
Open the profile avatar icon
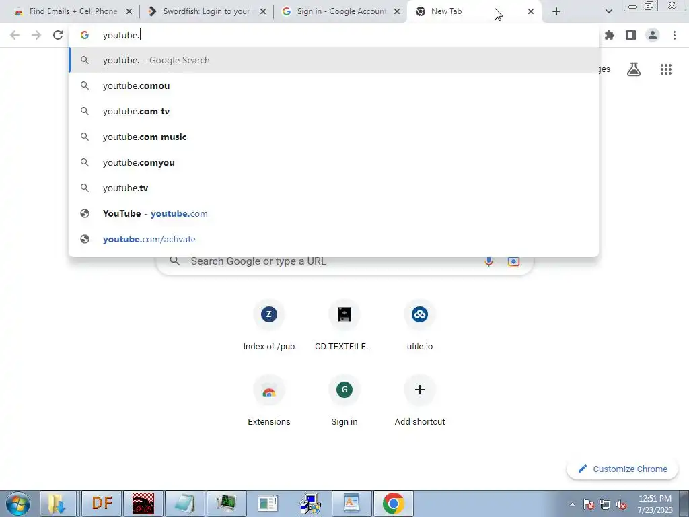[x=653, y=35]
